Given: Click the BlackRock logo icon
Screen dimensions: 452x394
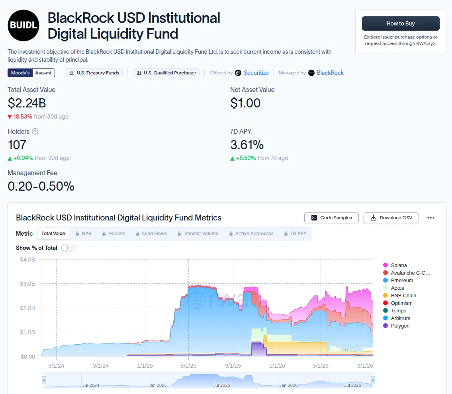Looking at the screenshot, I should [x=311, y=73].
